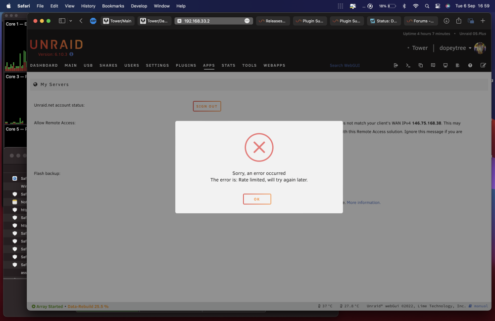Open the Bookmarks menu
Screen dimensions: 495x321
113,6
